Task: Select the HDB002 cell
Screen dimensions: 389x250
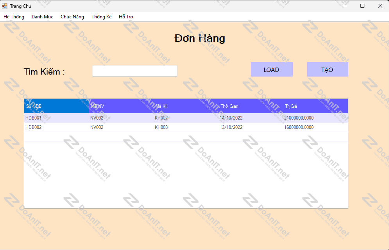Action: click(57, 127)
